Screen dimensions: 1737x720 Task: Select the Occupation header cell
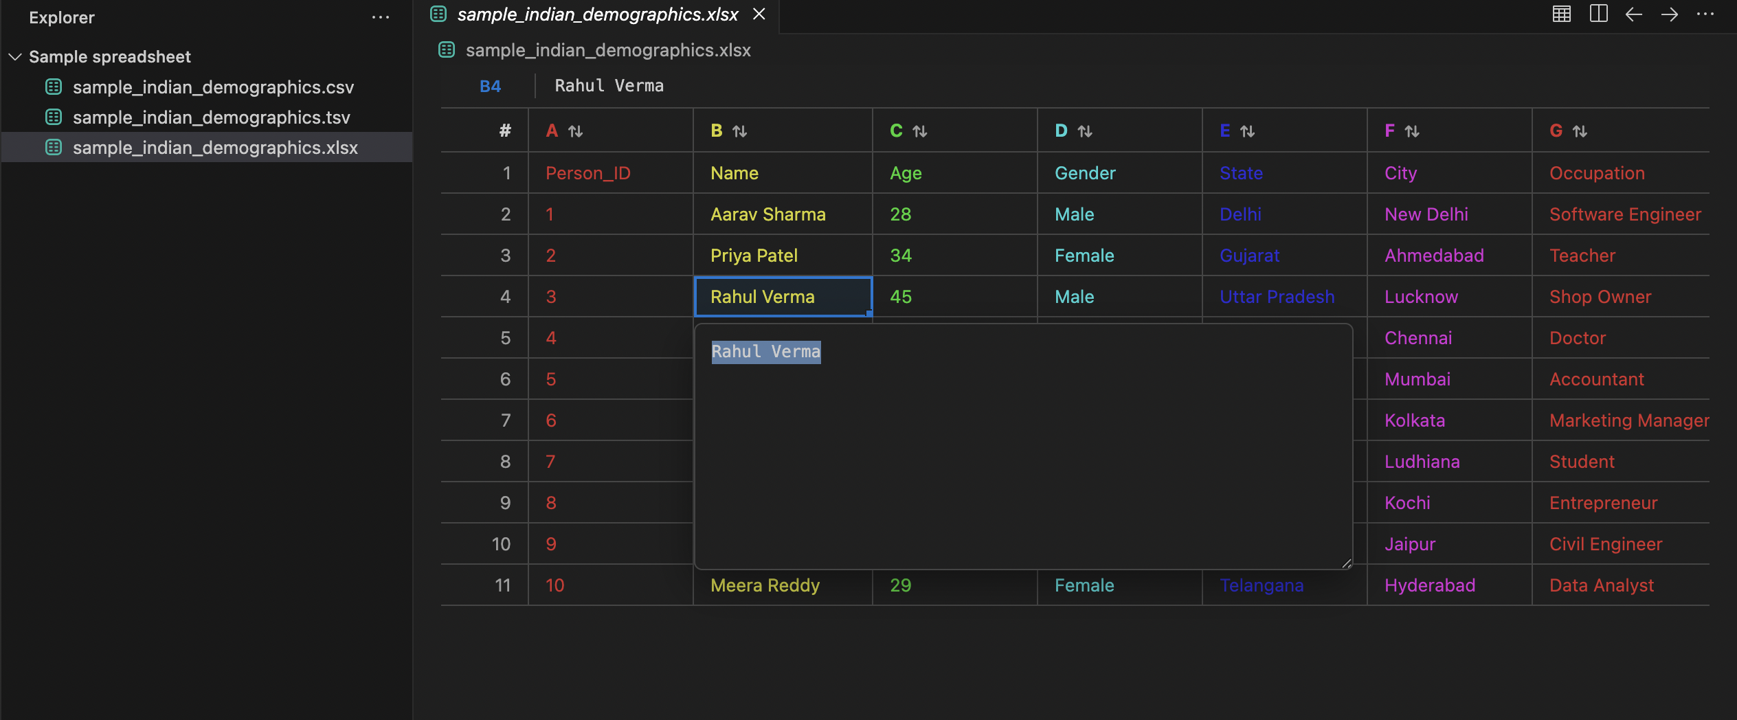pyautogui.click(x=1621, y=173)
